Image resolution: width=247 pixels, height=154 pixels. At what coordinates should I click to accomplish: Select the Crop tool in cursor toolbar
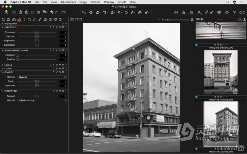pyautogui.click(x=105, y=12)
